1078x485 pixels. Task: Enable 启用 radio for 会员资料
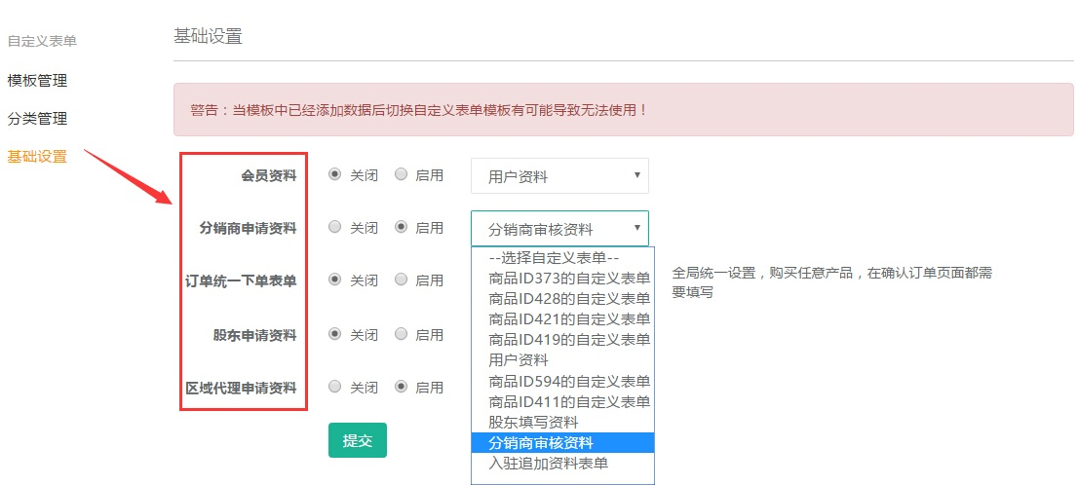[402, 174]
